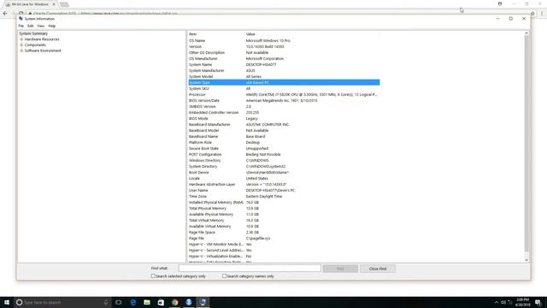Screen dimensions: 547x308
Task: Select the Components tree item
Action: pyautogui.click(x=35, y=45)
